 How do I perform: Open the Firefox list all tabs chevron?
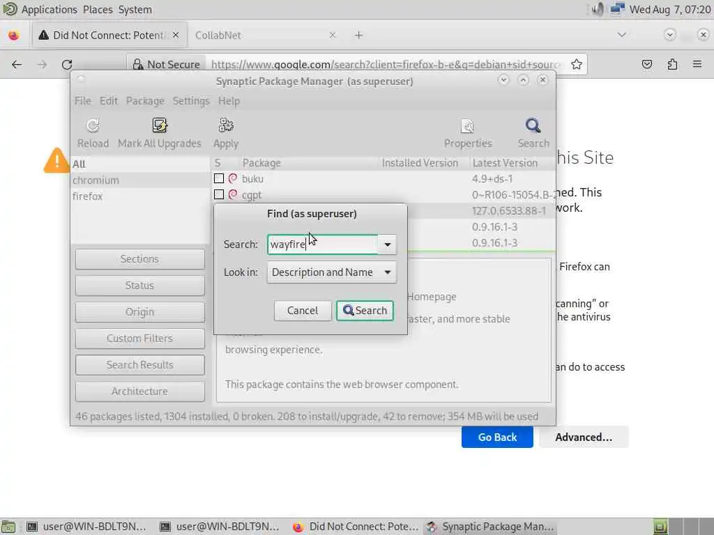pyautogui.click(x=621, y=35)
